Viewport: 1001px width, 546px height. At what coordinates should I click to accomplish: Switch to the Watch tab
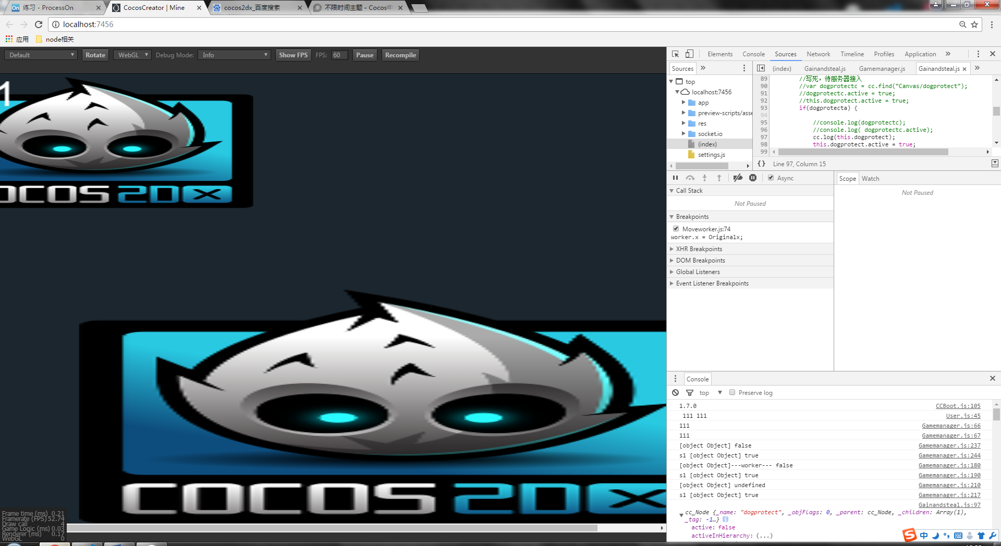coord(870,179)
